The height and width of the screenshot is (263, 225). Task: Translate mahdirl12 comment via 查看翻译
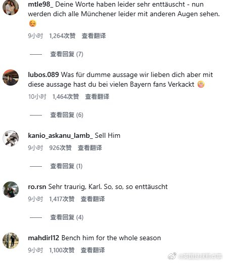coord(93,250)
